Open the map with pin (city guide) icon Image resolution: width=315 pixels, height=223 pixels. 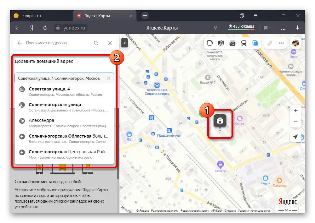click(x=221, y=43)
